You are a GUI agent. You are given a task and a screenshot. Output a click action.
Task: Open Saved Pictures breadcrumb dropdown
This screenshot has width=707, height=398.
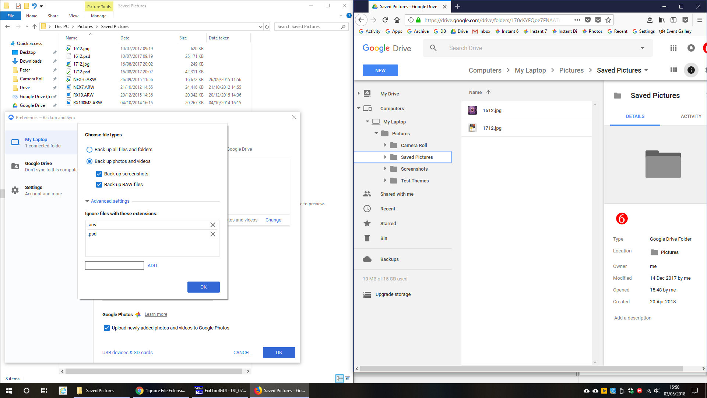point(646,70)
